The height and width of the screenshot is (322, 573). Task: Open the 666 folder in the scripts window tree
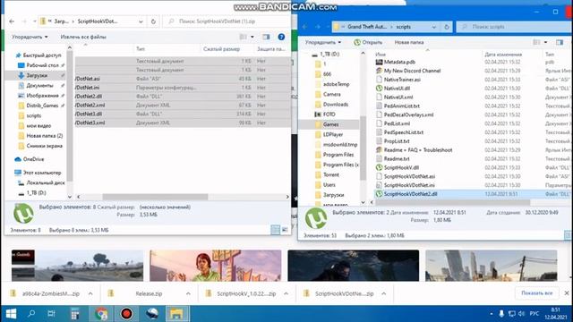click(323, 74)
